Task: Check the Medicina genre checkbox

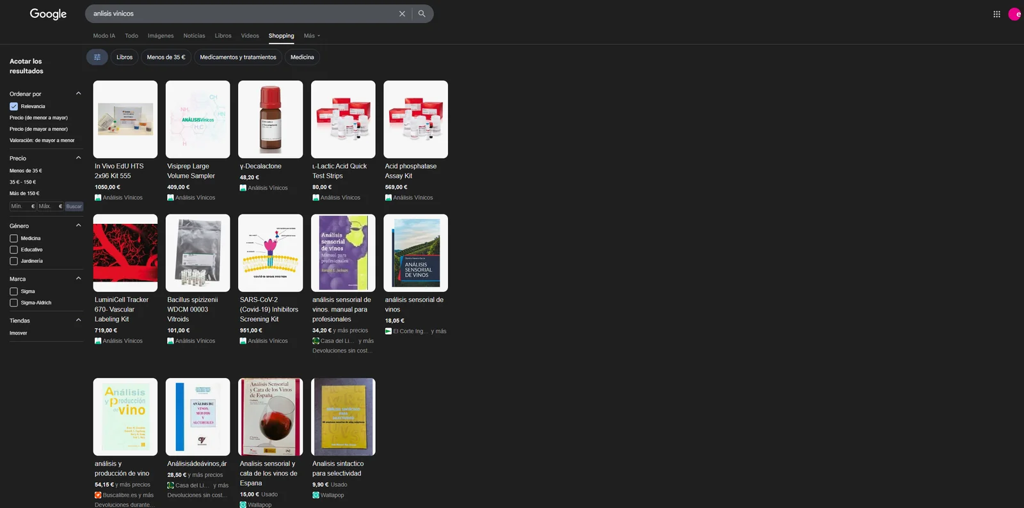Action: [x=13, y=238]
